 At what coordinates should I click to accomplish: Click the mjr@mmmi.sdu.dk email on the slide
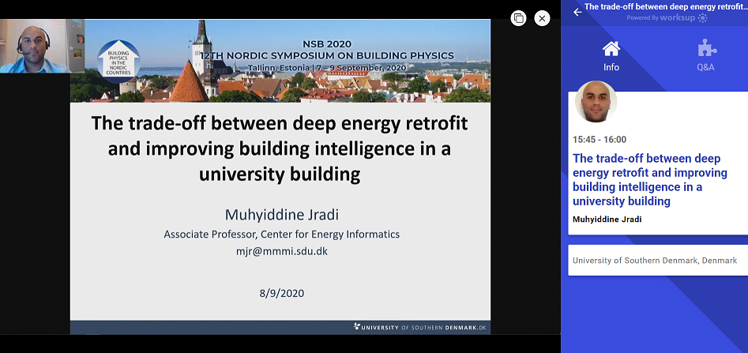pyautogui.click(x=281, y=251)
